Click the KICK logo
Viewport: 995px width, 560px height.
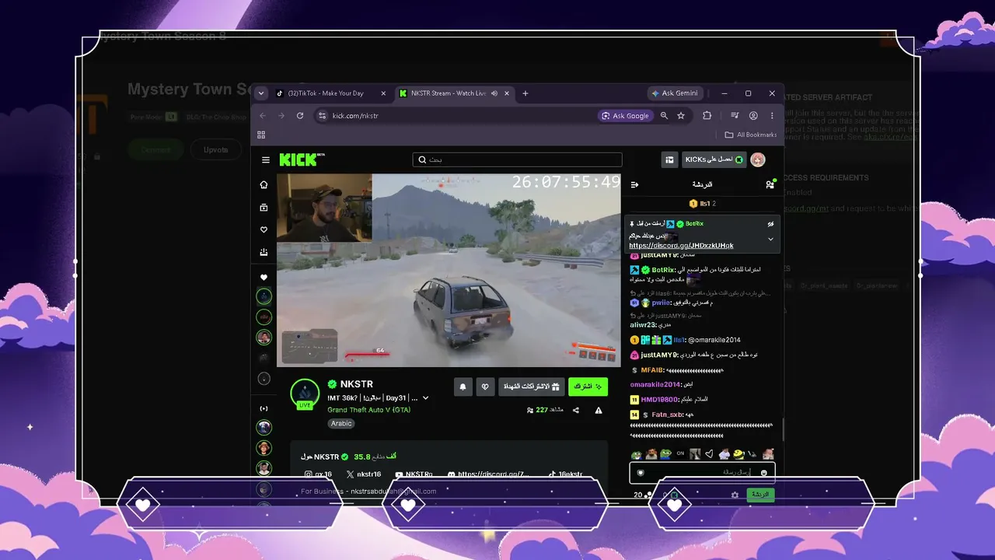(x=302, y=159)
